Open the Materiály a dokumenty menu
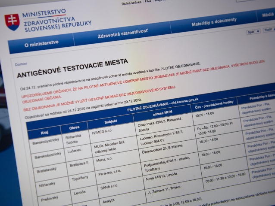The image size is (275, 206). coord(214,22)
